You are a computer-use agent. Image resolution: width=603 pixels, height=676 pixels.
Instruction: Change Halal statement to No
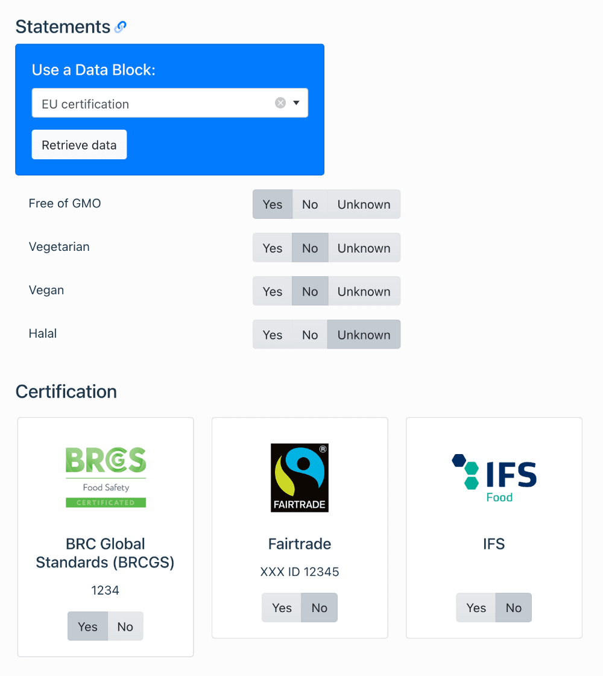tap(309, 334)
